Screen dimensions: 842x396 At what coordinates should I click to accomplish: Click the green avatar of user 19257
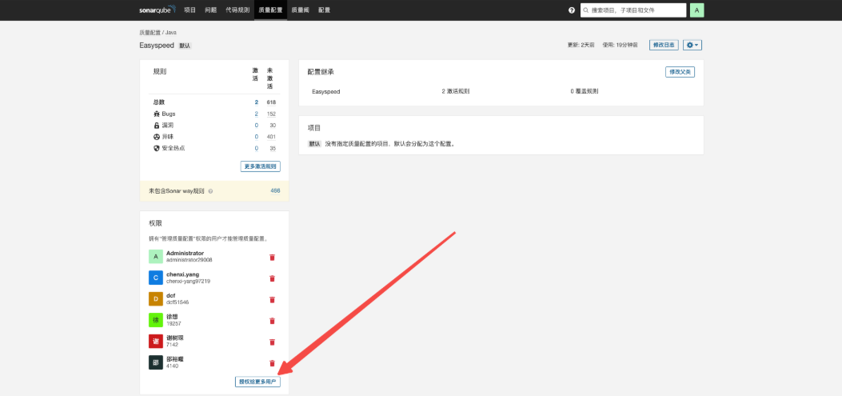(156, 320)
